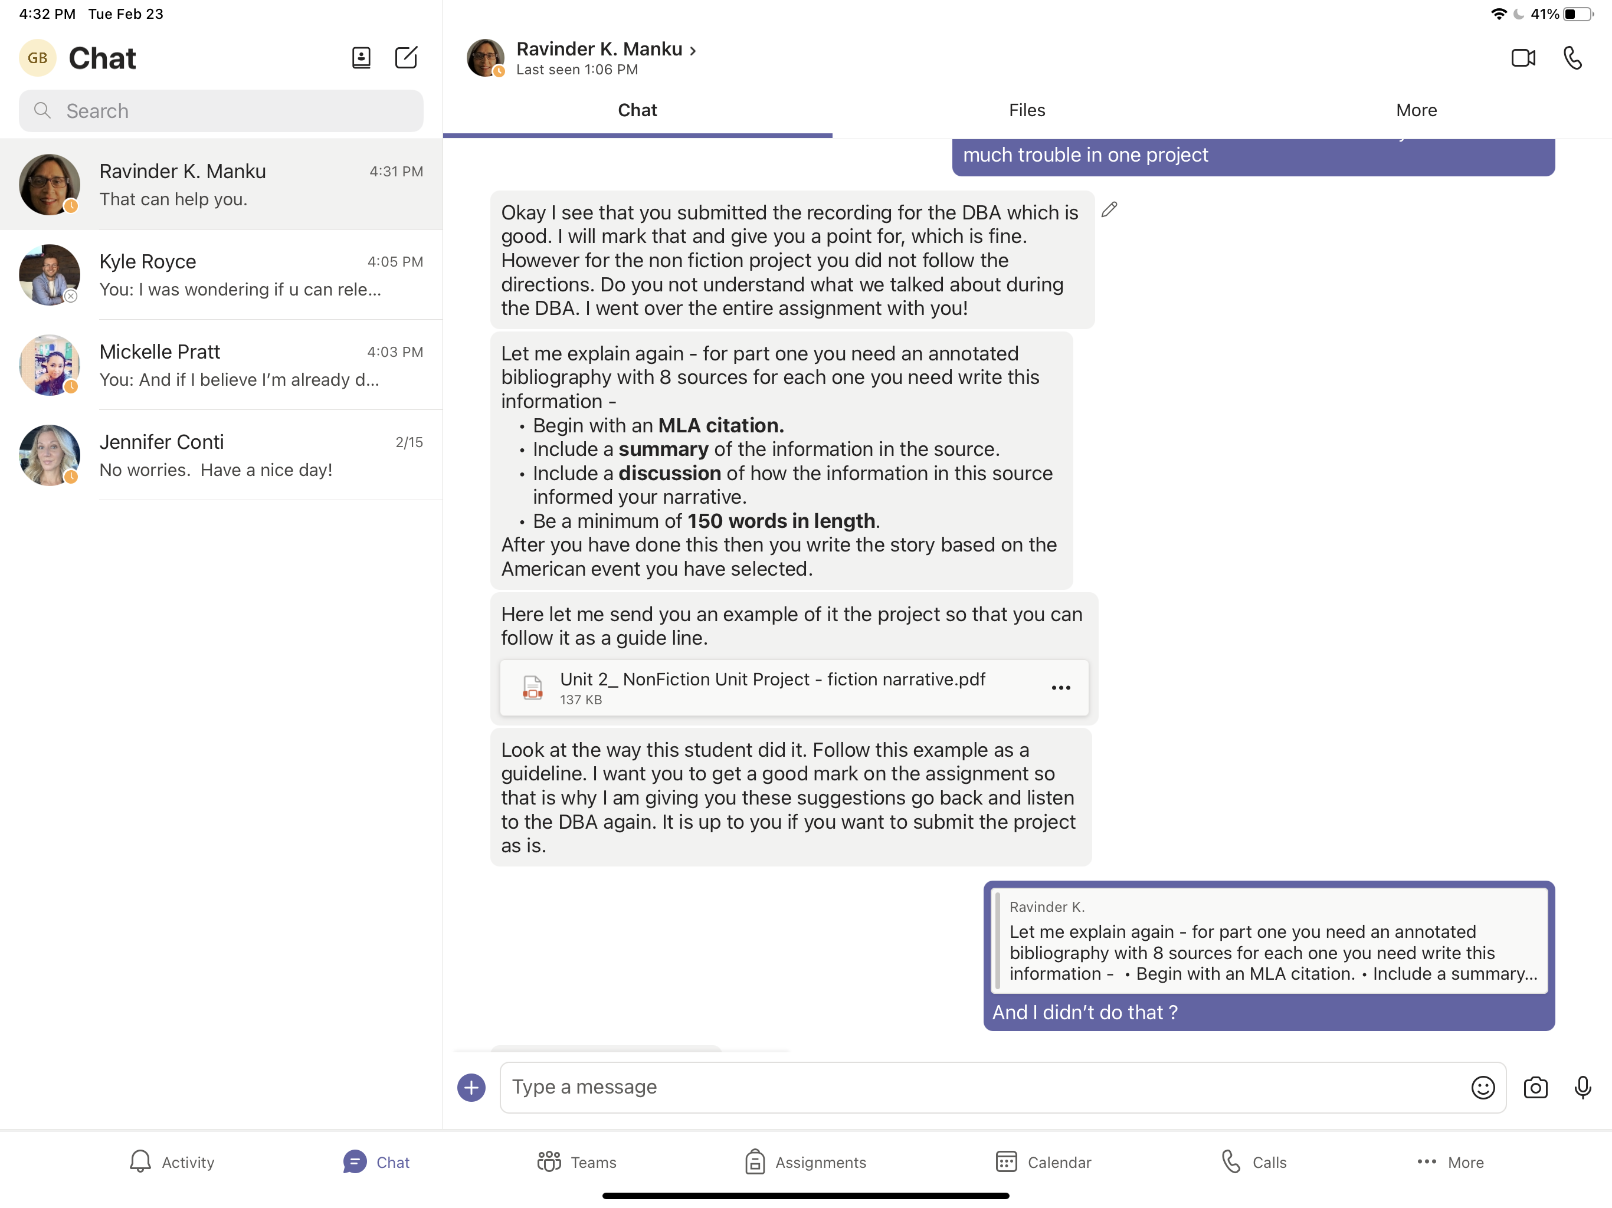
Task: Open the More item in bottom navigation
Action: (1450, 1162)
